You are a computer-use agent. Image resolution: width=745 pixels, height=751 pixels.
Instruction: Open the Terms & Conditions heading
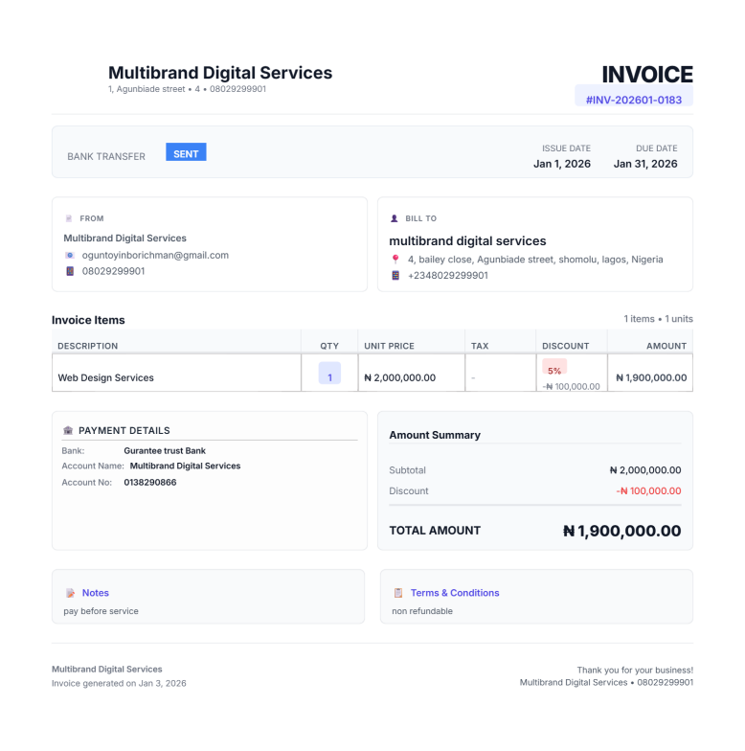coord(455,593)
